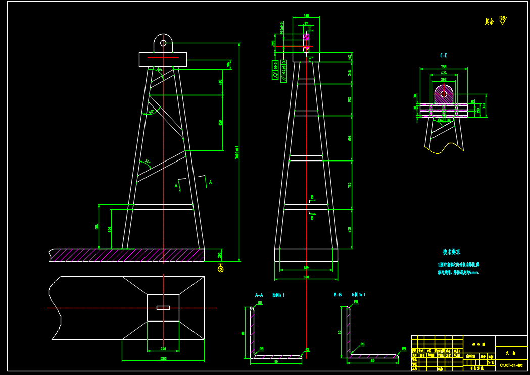Select the yellow 其余 text at top right
530x375 pixels.
coord(489,22)
